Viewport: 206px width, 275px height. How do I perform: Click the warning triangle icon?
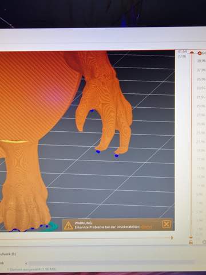(x=68, y=226)
